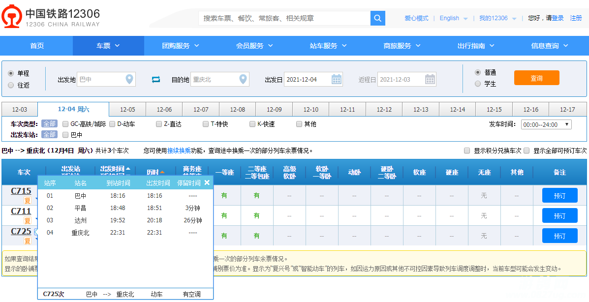The image size is (589, 302).
Task: Expand the 我的12306 dropdown menu
Action: click(x=498, y=18)
